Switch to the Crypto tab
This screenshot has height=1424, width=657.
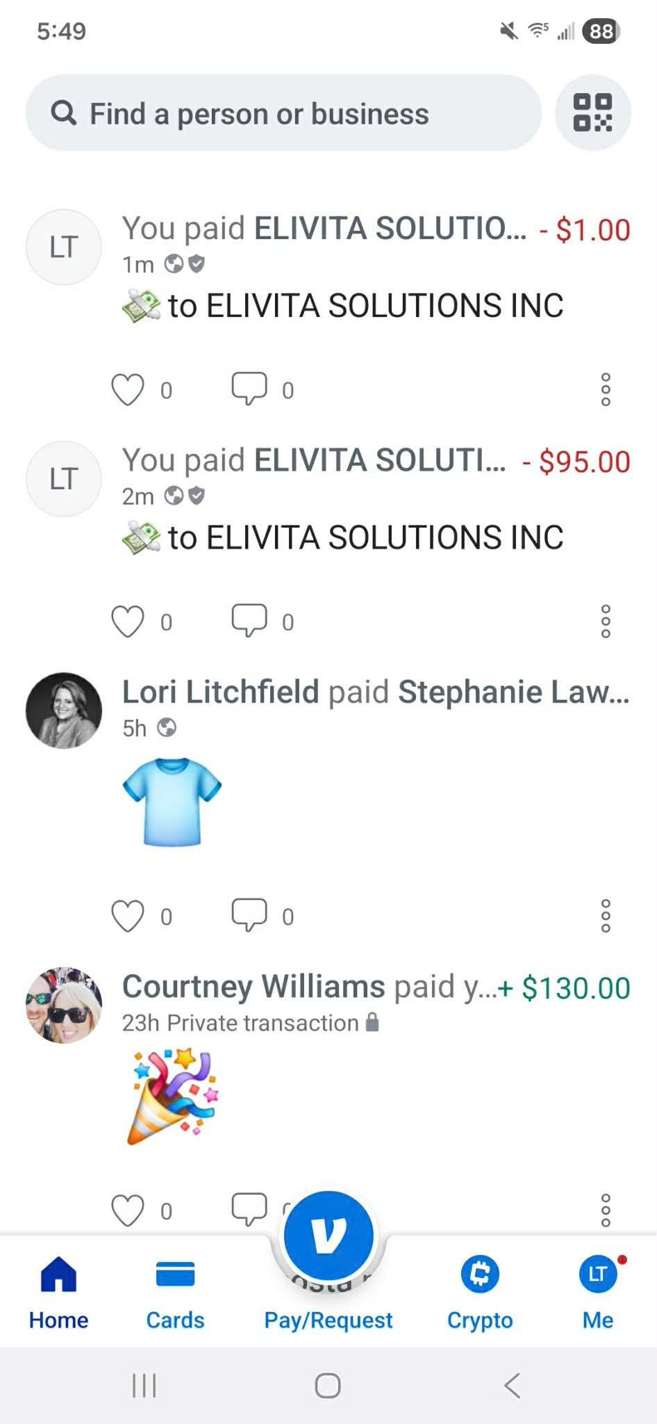click(x=480, y=1295)
